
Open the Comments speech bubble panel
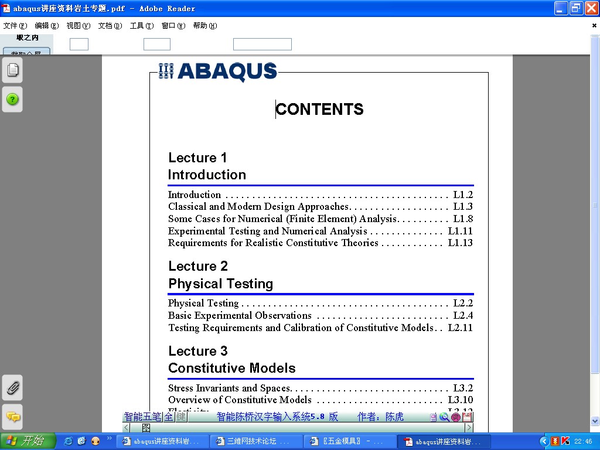pyautogui.click(x=12, y=417)
